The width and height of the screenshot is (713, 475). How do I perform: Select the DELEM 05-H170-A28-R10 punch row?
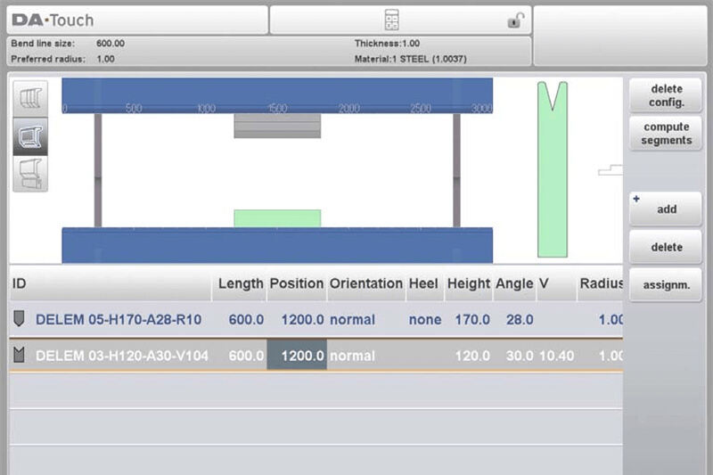tap(118, 319)
